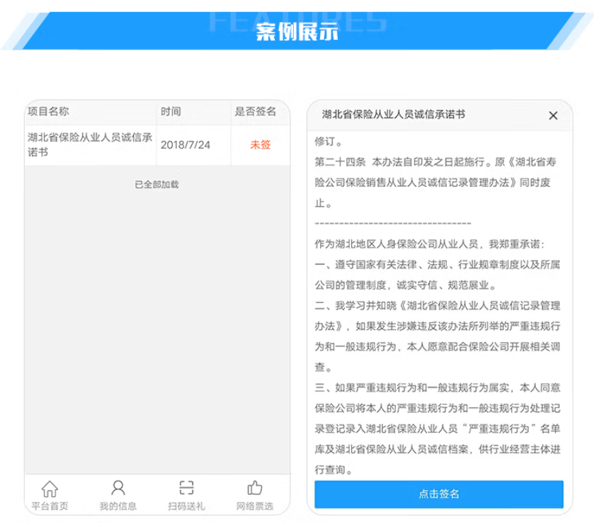Click the 项目名称 column header
Image resolution: width=594 pixels, height=524 pixels.
click(48, 112)
